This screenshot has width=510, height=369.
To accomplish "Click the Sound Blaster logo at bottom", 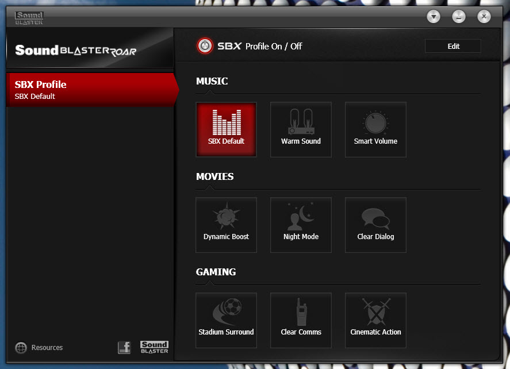I will 154,347.
